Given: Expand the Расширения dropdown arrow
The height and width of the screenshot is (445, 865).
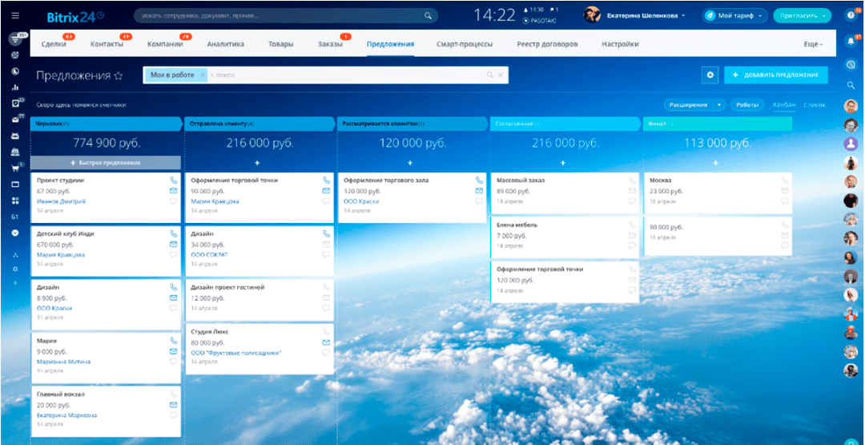Looking at the screenshot, I should (720, 105).
